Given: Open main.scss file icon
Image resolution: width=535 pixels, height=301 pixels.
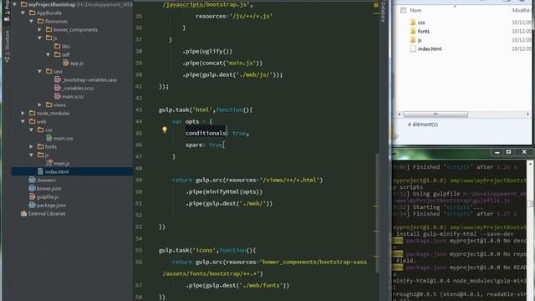Looking at the screenshot, I should (58, 96).
